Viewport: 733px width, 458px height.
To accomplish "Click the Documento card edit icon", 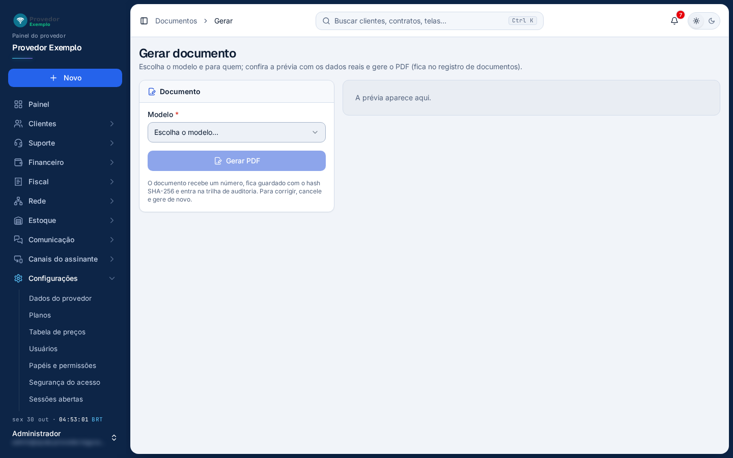I will tap(152, 92).
